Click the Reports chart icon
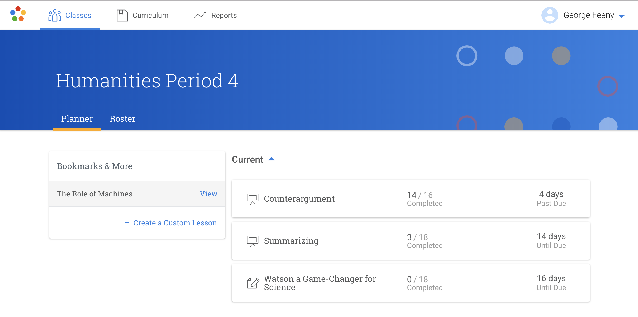Image resolution: width=638 pixels, height=317 pixels. click(x=200, y=15)
